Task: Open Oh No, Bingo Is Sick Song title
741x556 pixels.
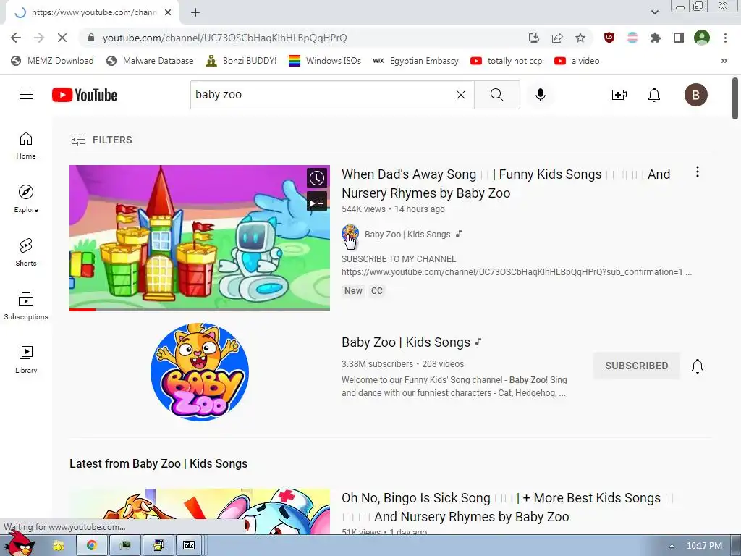Action: tap(507, 507)
